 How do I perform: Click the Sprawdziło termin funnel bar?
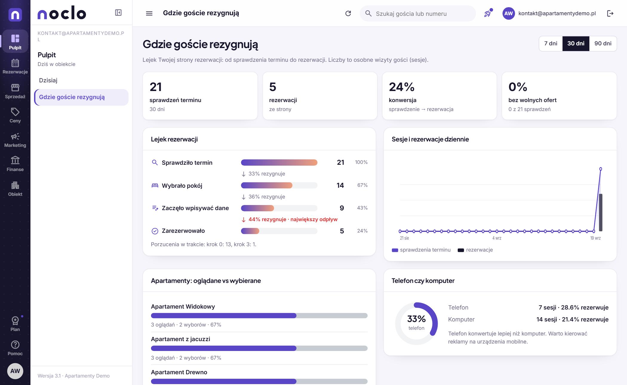click(279, 163)
